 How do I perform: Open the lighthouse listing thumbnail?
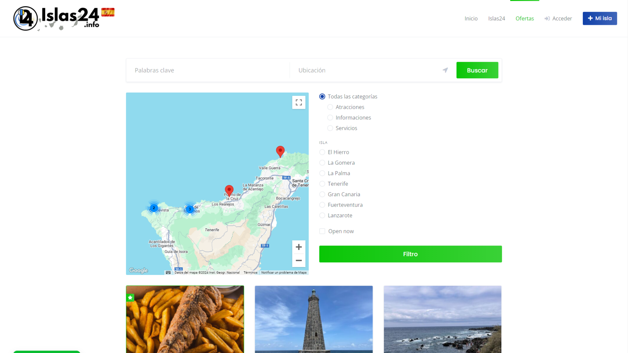(x=314, y=319)
